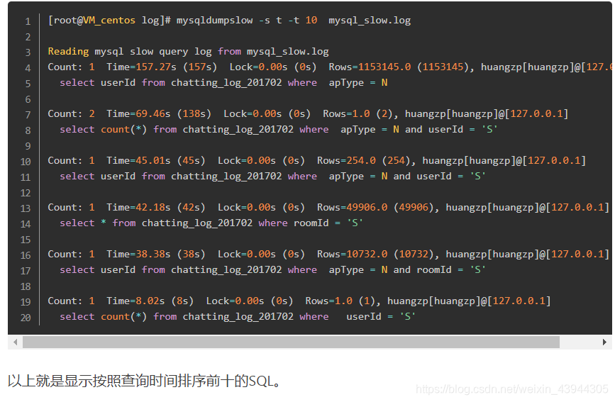Screen dimensions: 615x402
Task: Click 'Reading mysql slow query log' line
Action: tap(188, 51)
